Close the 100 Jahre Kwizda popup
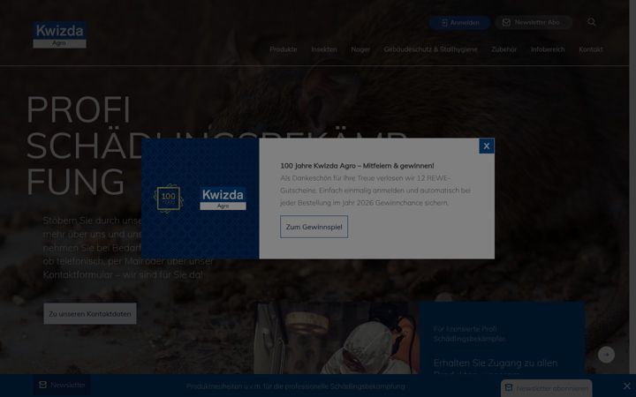The image size is (636, 397). (487, 146)
